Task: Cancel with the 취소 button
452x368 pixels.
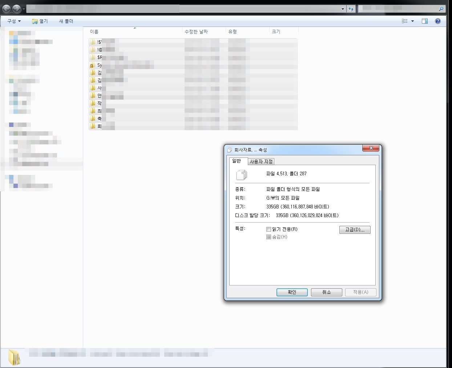Action: pyautogui.click(x=327, y=292)
